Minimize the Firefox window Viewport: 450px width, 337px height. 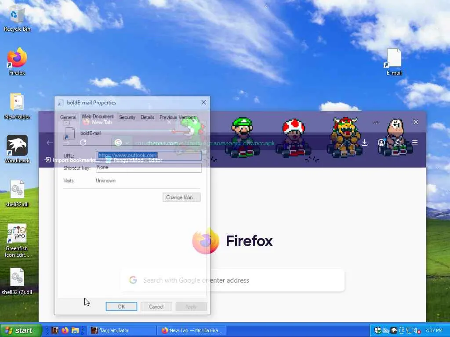coord(375,122)
